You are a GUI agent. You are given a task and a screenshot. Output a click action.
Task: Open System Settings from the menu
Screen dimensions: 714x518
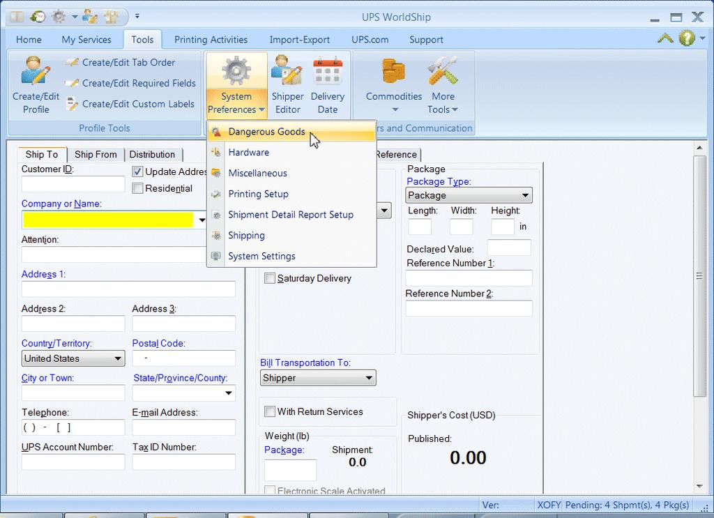[291, 257]
